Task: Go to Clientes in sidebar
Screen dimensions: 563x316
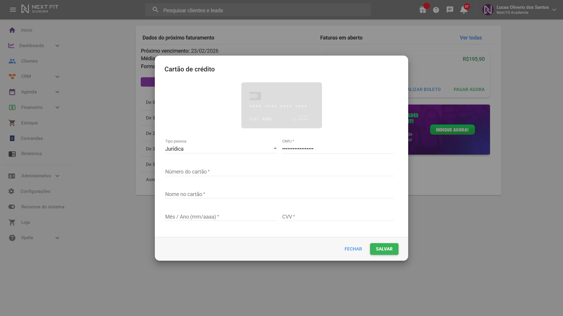Action: [29, 61]
